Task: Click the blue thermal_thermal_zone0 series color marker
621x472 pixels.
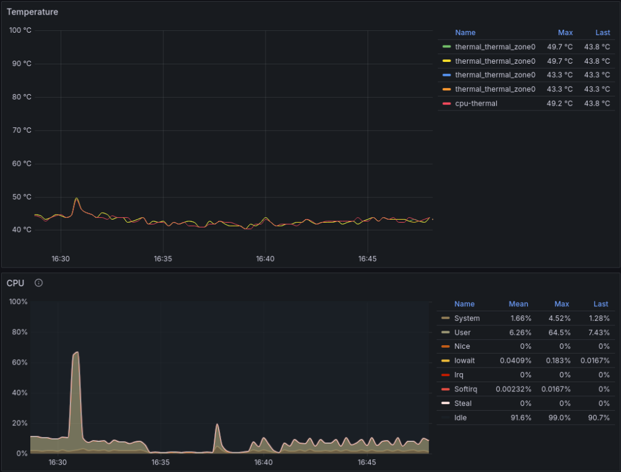Action: 447,75
